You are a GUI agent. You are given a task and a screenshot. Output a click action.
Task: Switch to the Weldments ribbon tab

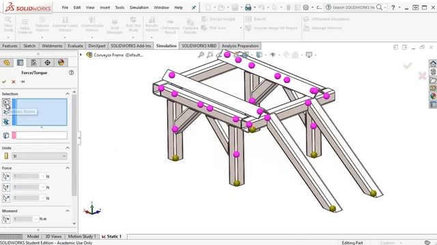[52, 46]
